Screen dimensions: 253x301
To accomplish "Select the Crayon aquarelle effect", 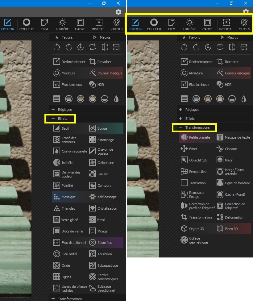I will click(70, 151).
